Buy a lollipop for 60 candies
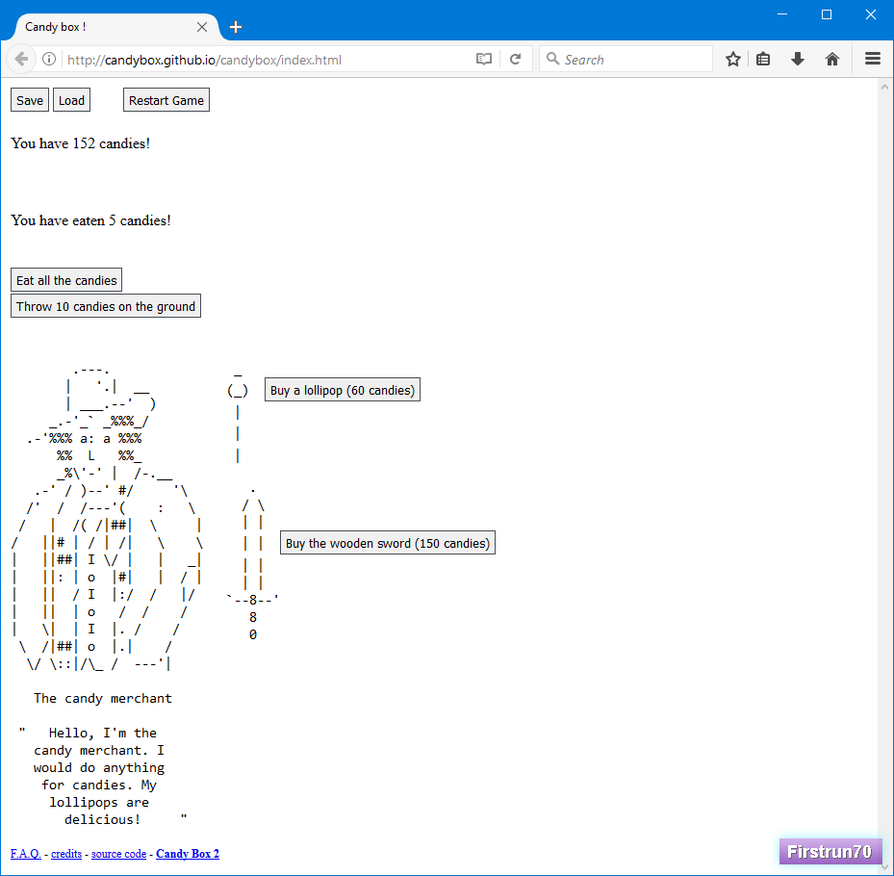 (342, 390)
